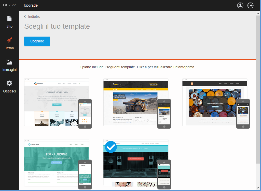The image size is (261, 191).
Task: Open mobile preview of audio template
Action: [x=164, y=174]
